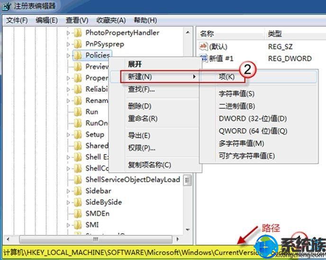This screenshot has height=260, width=326.
Task: Click the 新值 #1 DWORD value icon
Action: click(203, 58)
